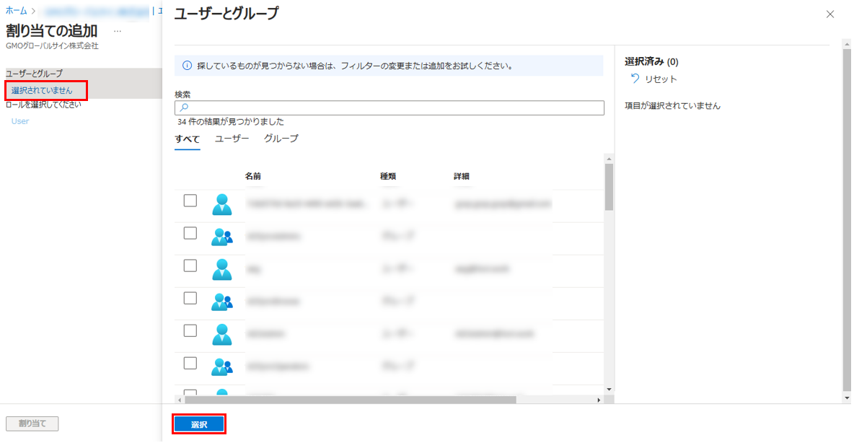
Task: Click the fifth row's user avatar icon
Action: 221,335
